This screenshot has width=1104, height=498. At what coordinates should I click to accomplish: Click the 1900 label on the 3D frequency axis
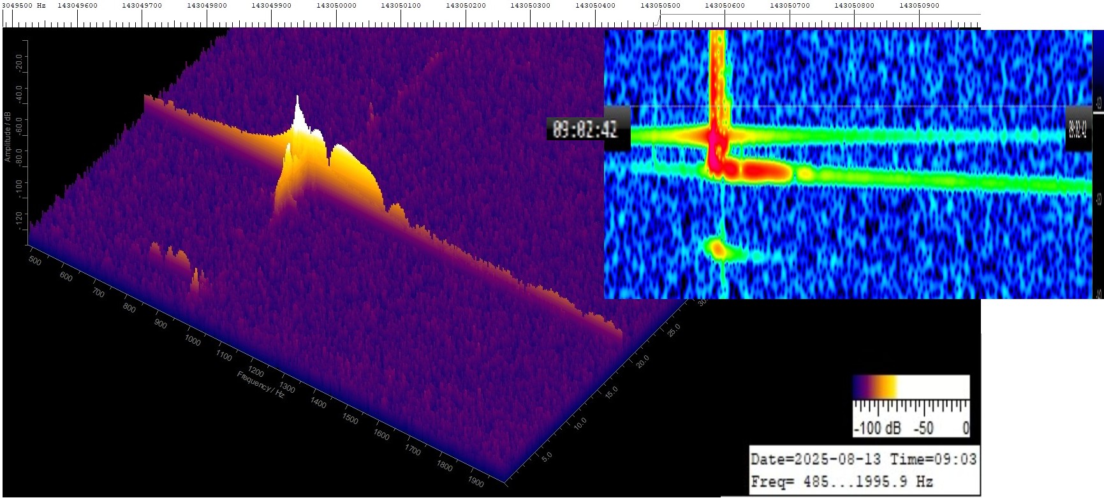click(x=476, y=482)
